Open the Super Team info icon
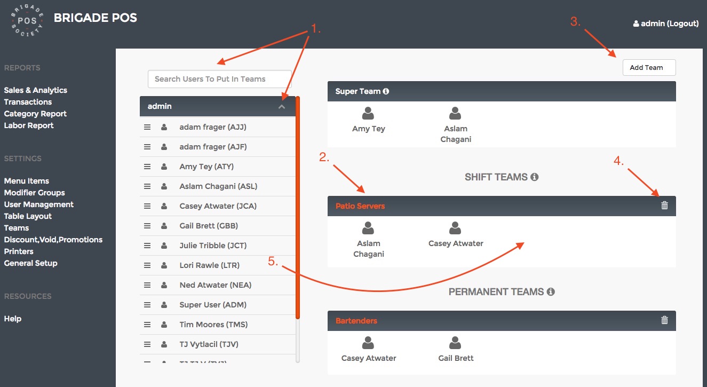Image resolution: width=707 pixels, height=387 pixels. (x=386, y=91)
